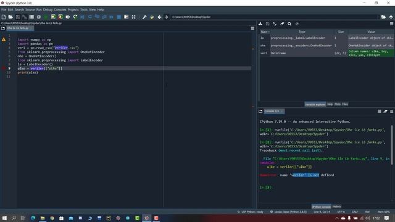Go back using the left arrow

coord(159,17)
